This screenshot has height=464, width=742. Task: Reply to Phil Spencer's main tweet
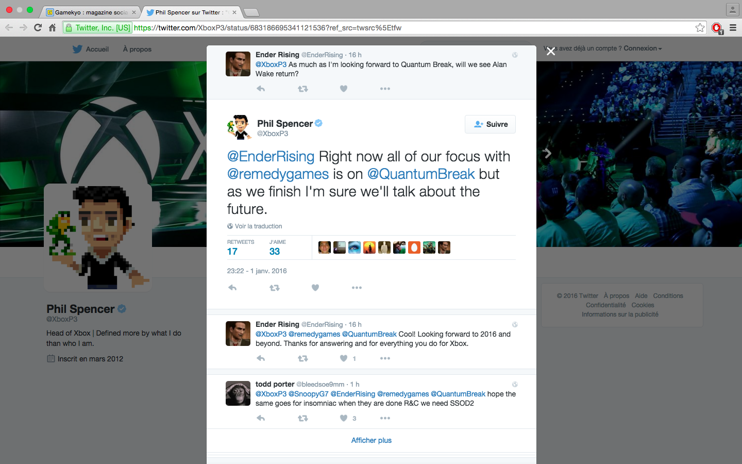tap(232, 288)
